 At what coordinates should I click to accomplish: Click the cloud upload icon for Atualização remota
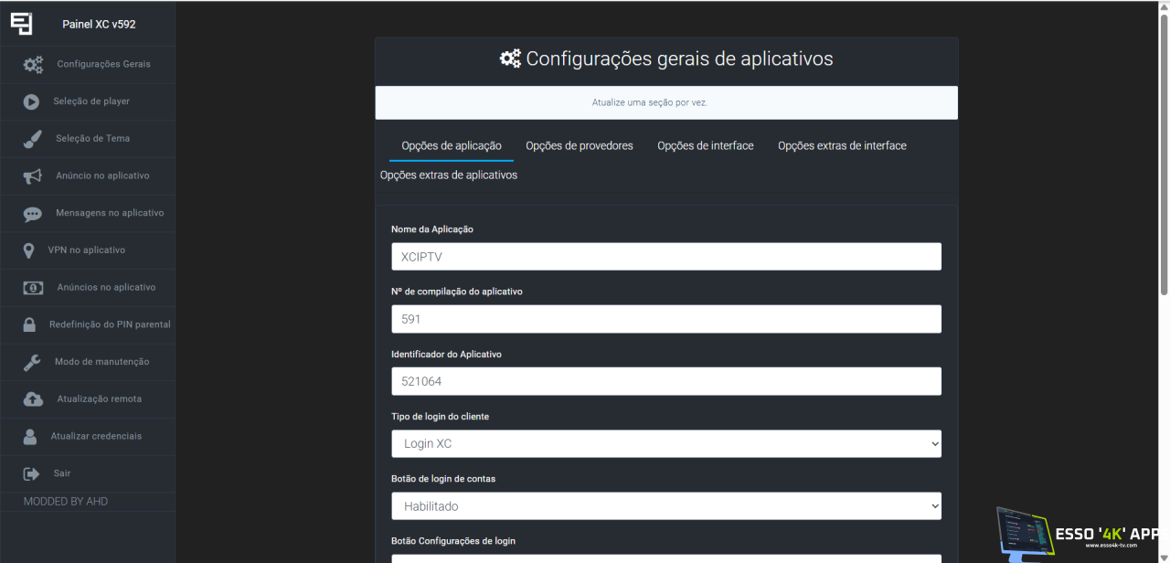[x=33, y=399]
